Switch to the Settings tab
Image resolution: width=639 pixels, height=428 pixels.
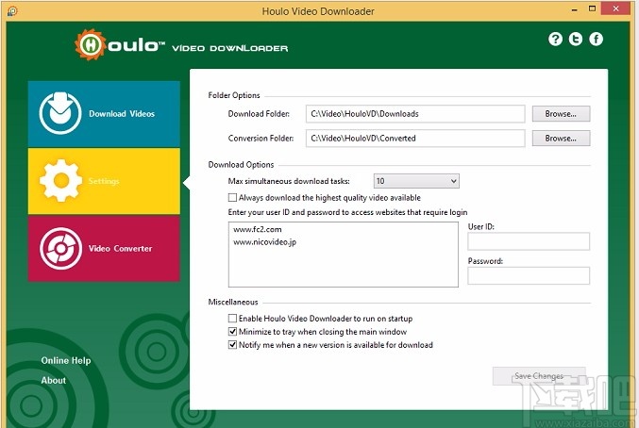click(104, 181)
